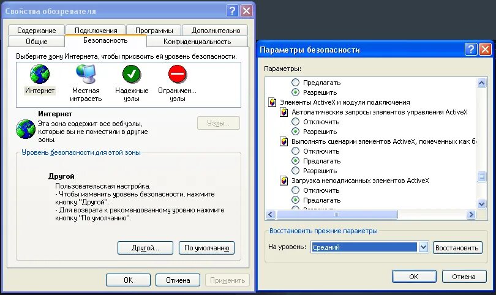Click the vertical scrollbar down arrow
This screenshot has height=295, width=496.
pyautogui.click(x=481, y=204)
